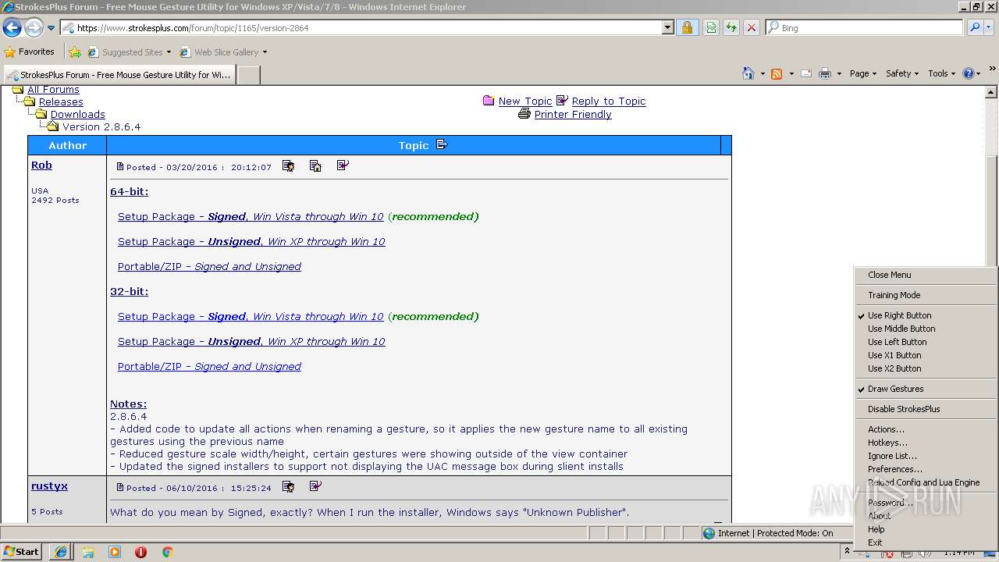
Task: Go back with the browser Back arrow
Action: pyautogui.click(x=12, y=28)
